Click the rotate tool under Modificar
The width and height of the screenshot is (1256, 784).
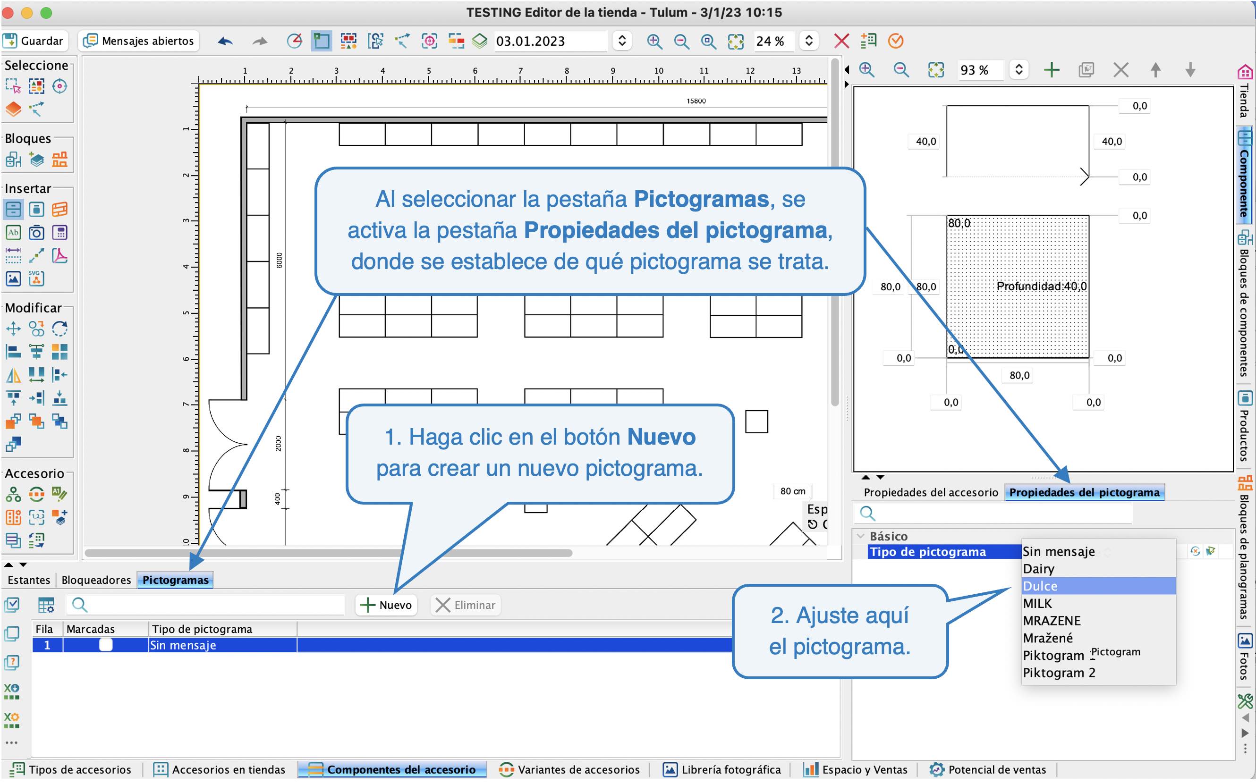pos(59,329)
